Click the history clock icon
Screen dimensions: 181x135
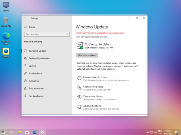(79, 97)
